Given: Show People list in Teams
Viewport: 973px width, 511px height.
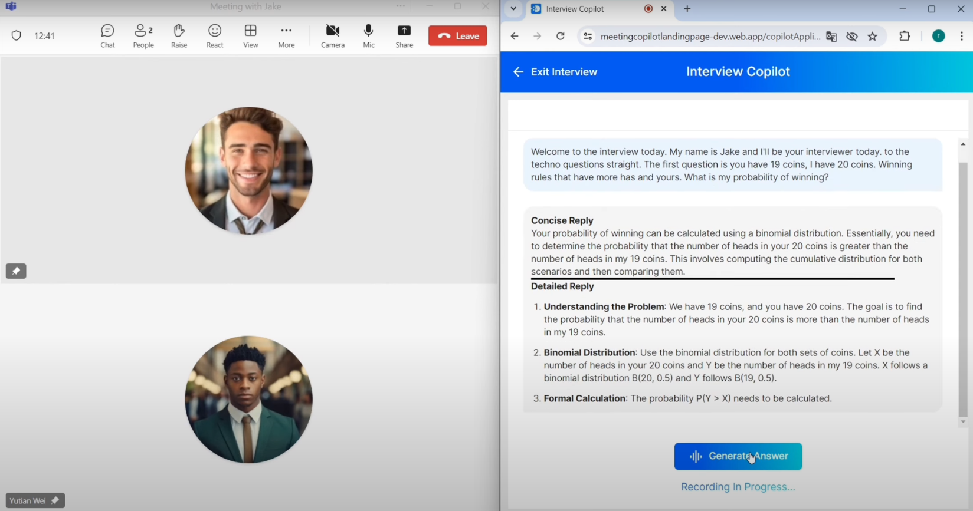Looking at the screenshot, I should pos(143,36).
